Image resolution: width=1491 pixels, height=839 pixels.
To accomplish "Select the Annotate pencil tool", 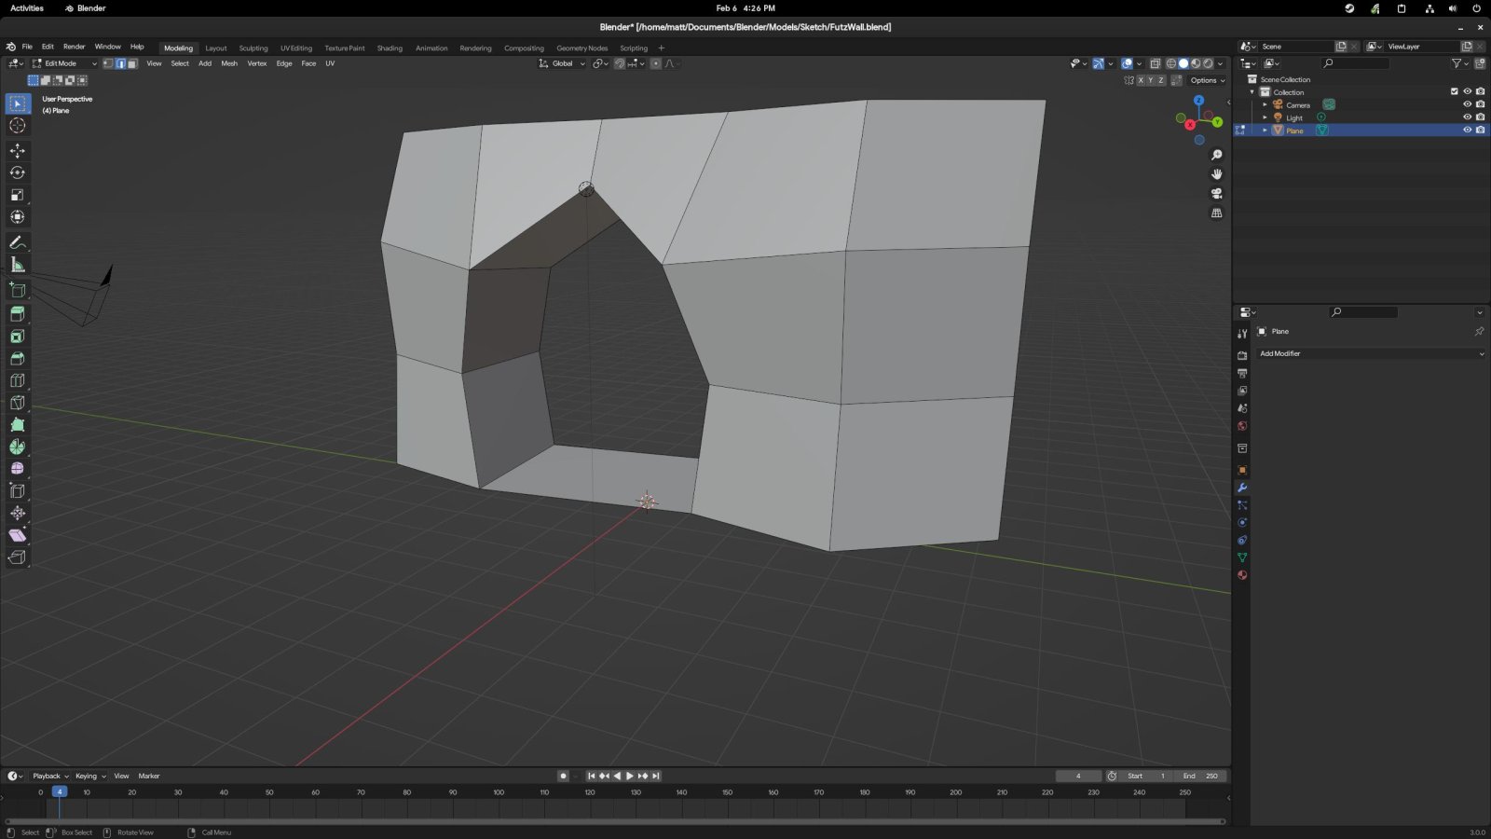I will pyautogui.click(x=17, y=242).
